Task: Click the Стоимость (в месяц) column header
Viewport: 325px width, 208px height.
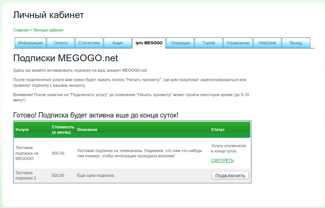Action: coord(63,130)
